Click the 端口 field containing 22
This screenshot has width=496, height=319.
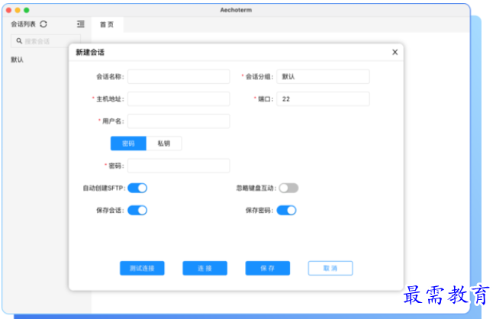pos(323,98)
